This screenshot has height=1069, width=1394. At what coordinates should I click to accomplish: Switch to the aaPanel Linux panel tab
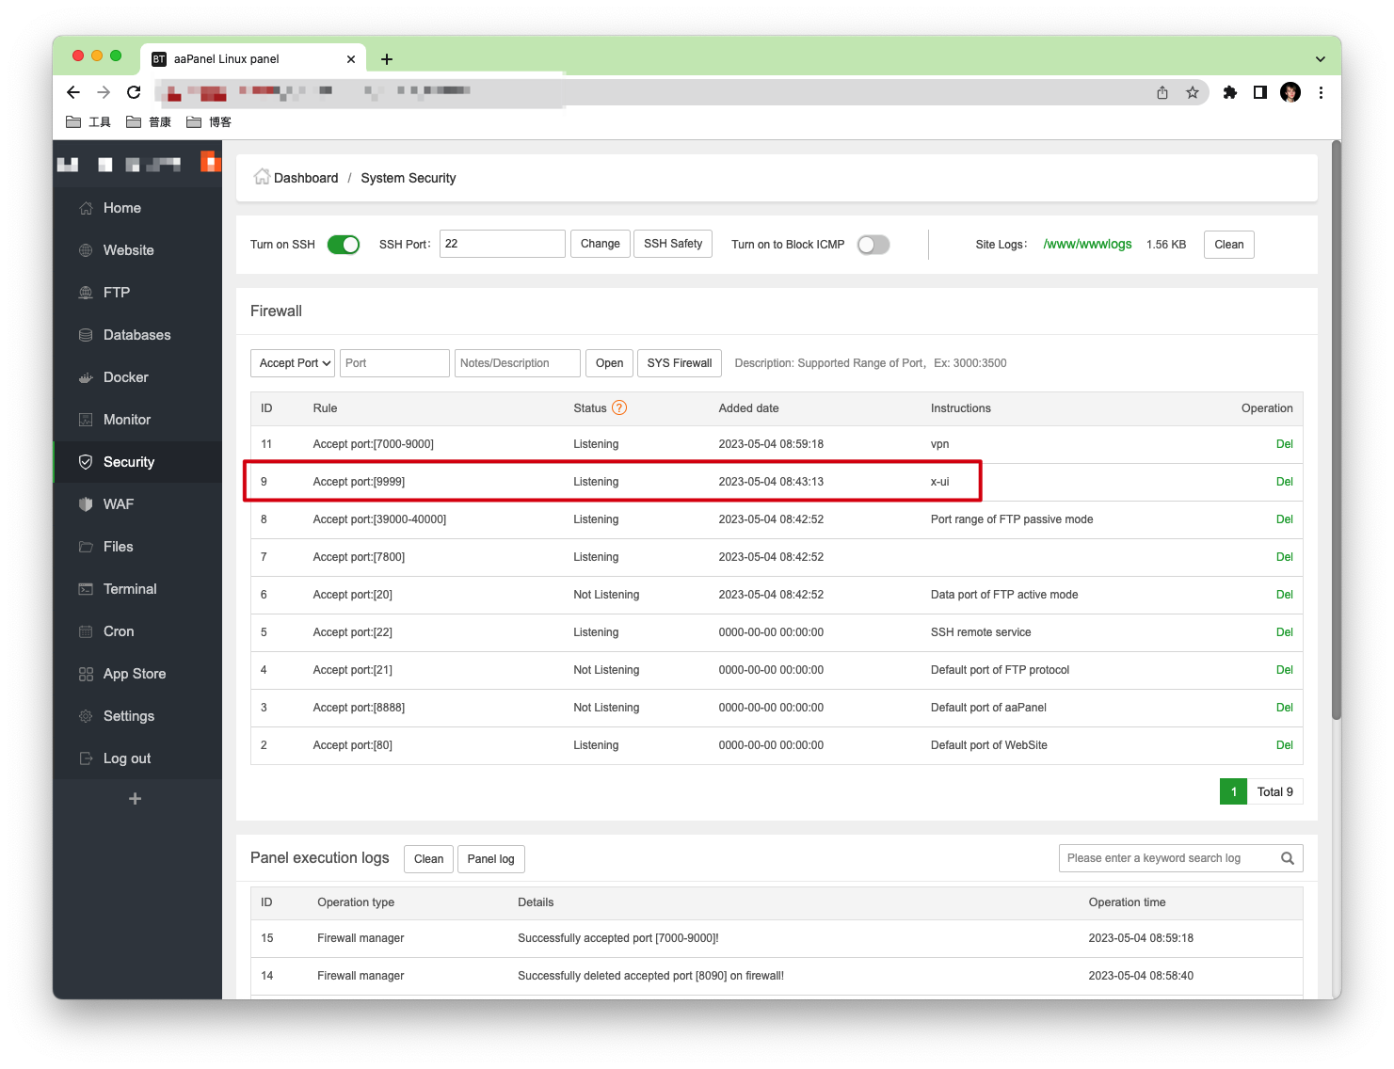point(252,58)
